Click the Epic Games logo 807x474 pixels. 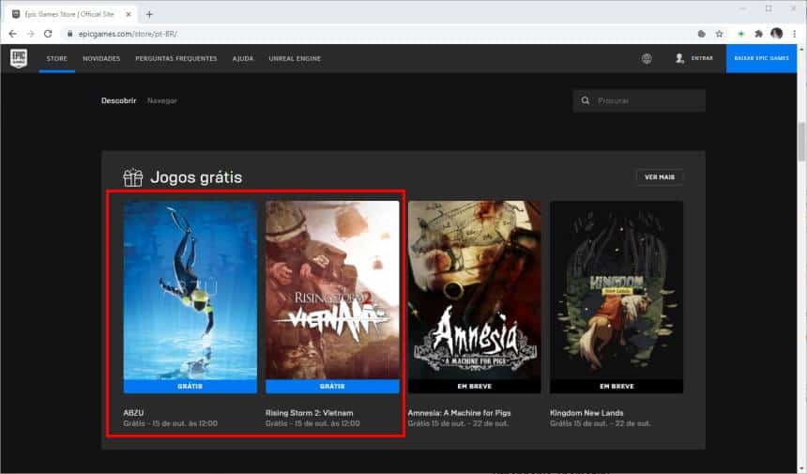pos(19,58)
